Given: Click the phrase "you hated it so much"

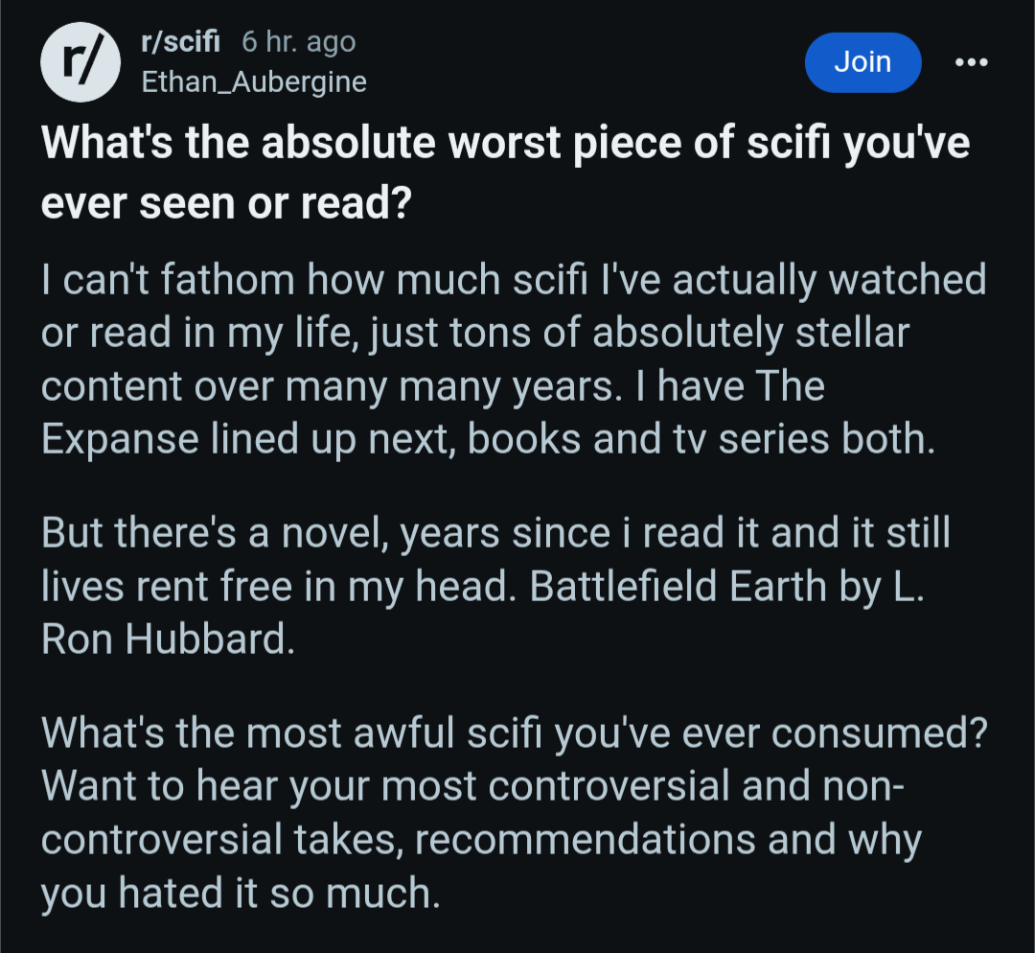Looking at the screenshot, I should tap(240, 893).
